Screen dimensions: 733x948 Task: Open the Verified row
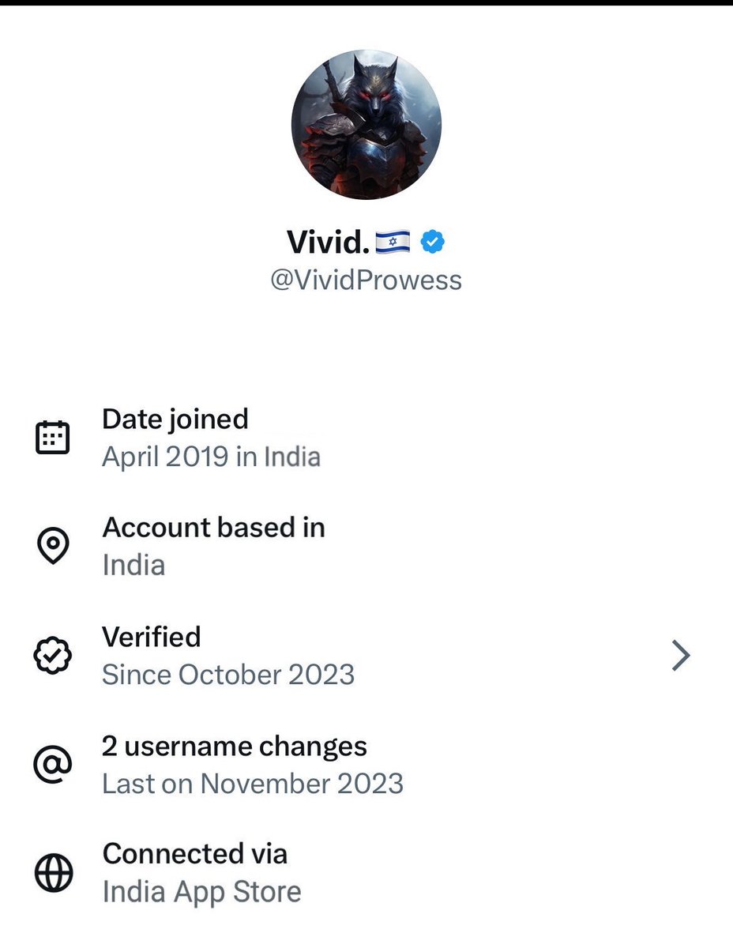click(152, 636)
